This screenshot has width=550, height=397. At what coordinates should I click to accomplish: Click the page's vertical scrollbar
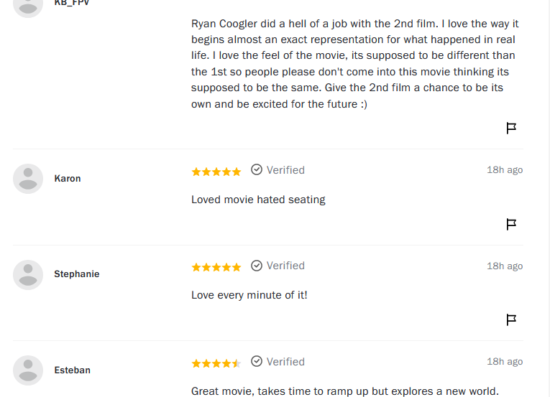(548, 198)
